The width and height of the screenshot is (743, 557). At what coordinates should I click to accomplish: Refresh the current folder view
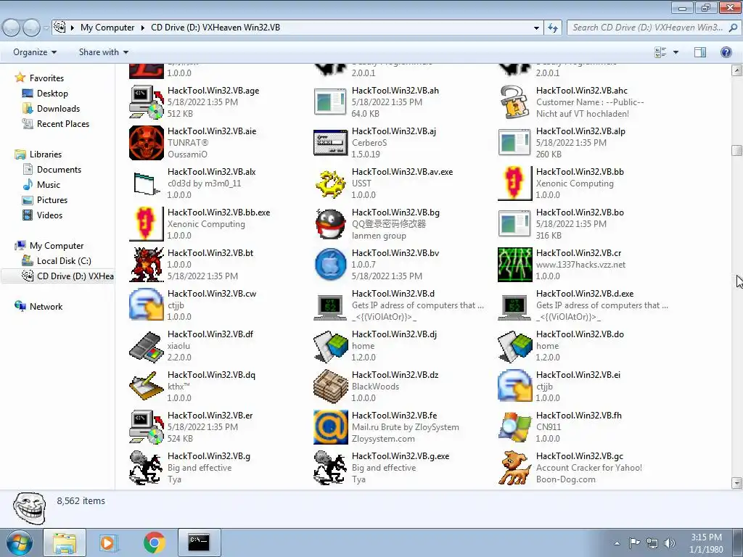click(x=552, y=28)
